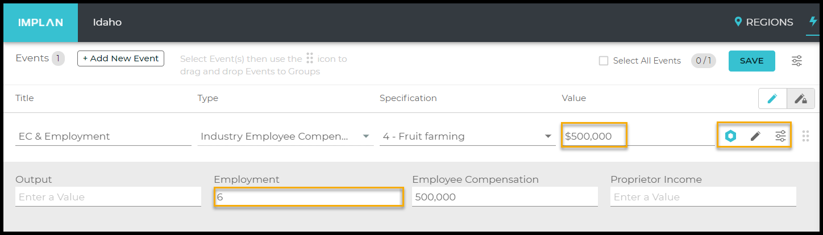The width and height of the screenshot is (823, 235).
Task: Click the SAVE button
Action: click(751, 61)
